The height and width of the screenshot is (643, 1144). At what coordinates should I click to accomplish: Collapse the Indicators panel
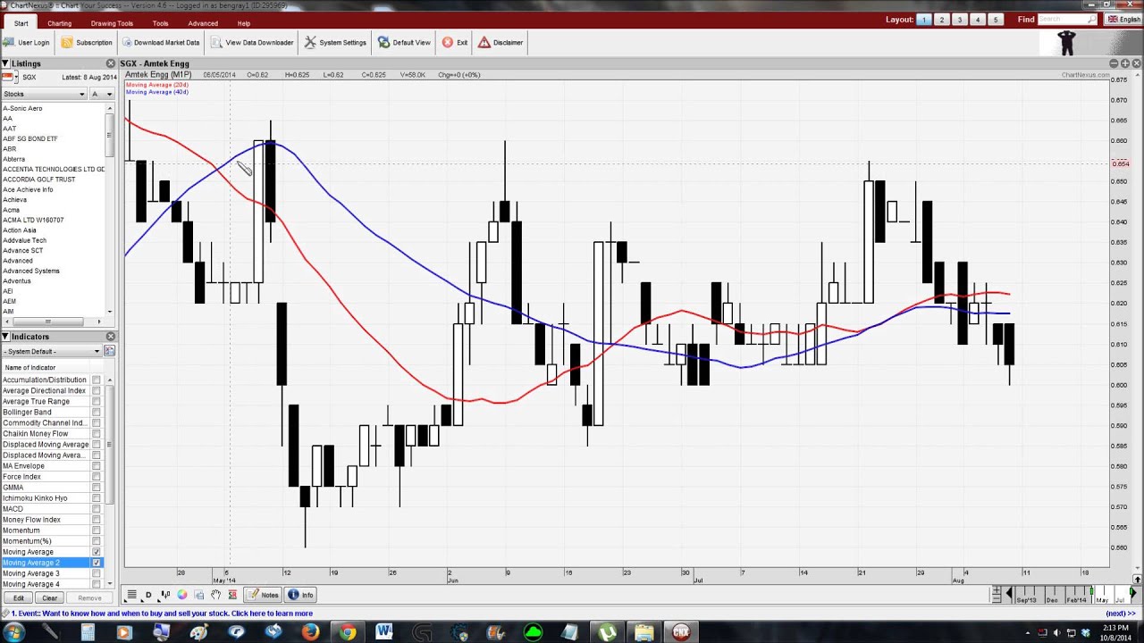[x=5, y=337]
